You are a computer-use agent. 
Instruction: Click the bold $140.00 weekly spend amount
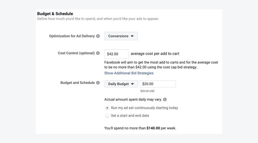(x=153, y=128)
